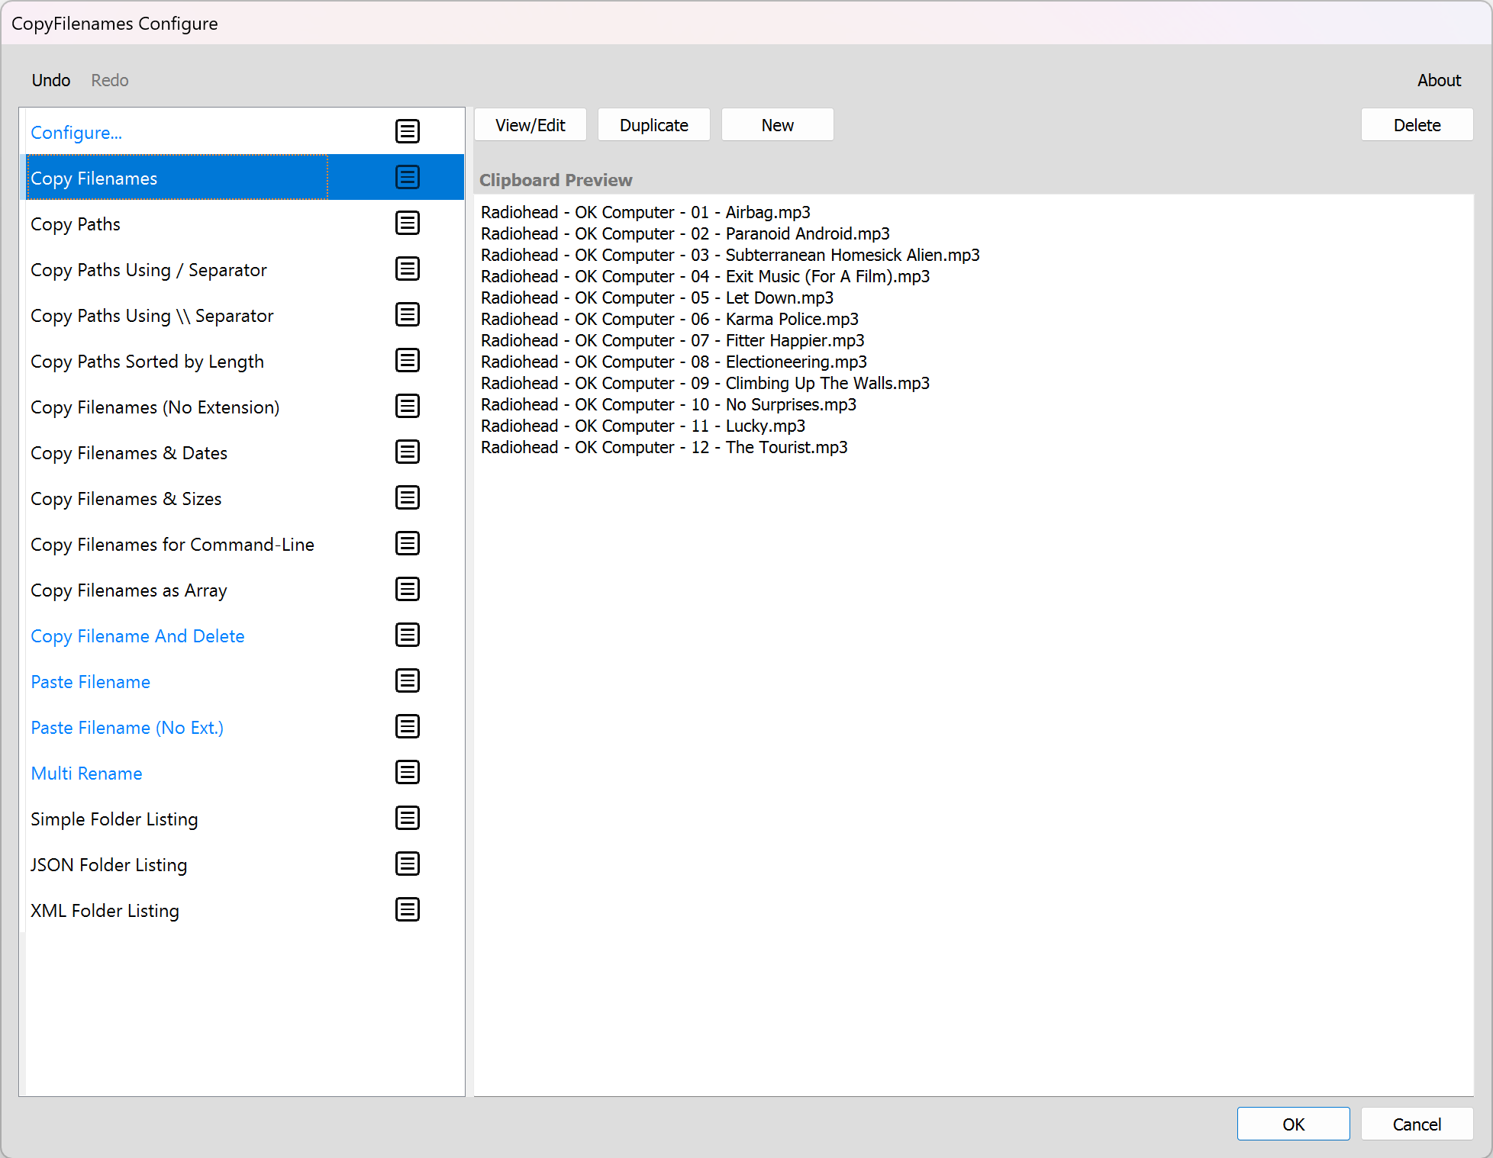Click Undo in the menu bar
The image size is (1493, 1158).
pos(51,80)
